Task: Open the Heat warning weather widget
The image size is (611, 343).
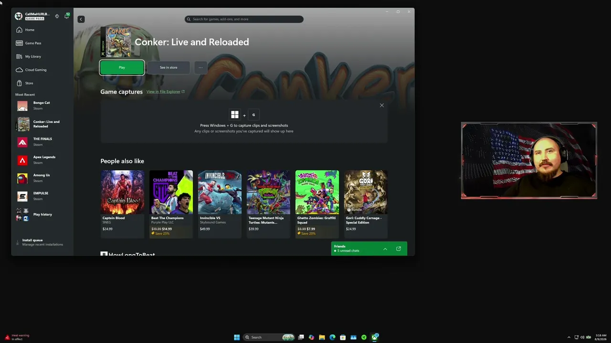Action: click(x=17, y=337)
